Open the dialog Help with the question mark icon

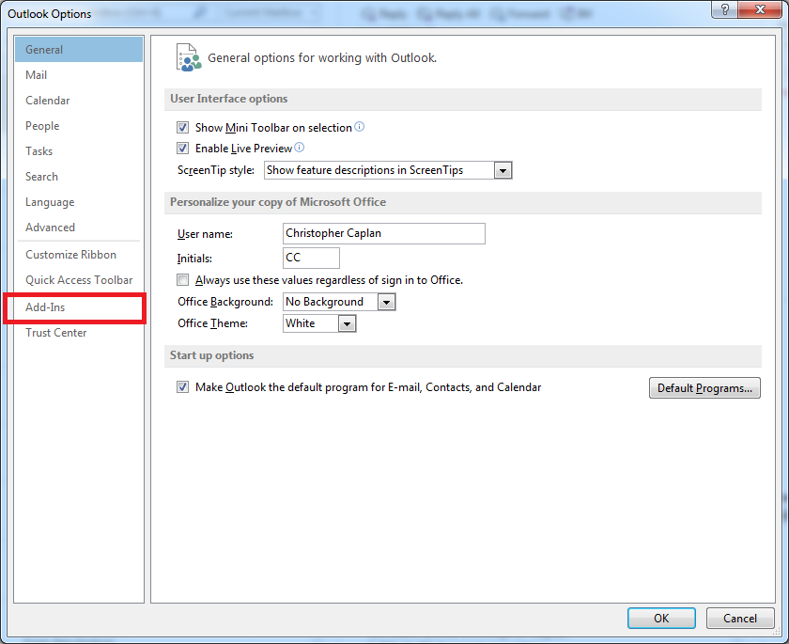(722, 9)
